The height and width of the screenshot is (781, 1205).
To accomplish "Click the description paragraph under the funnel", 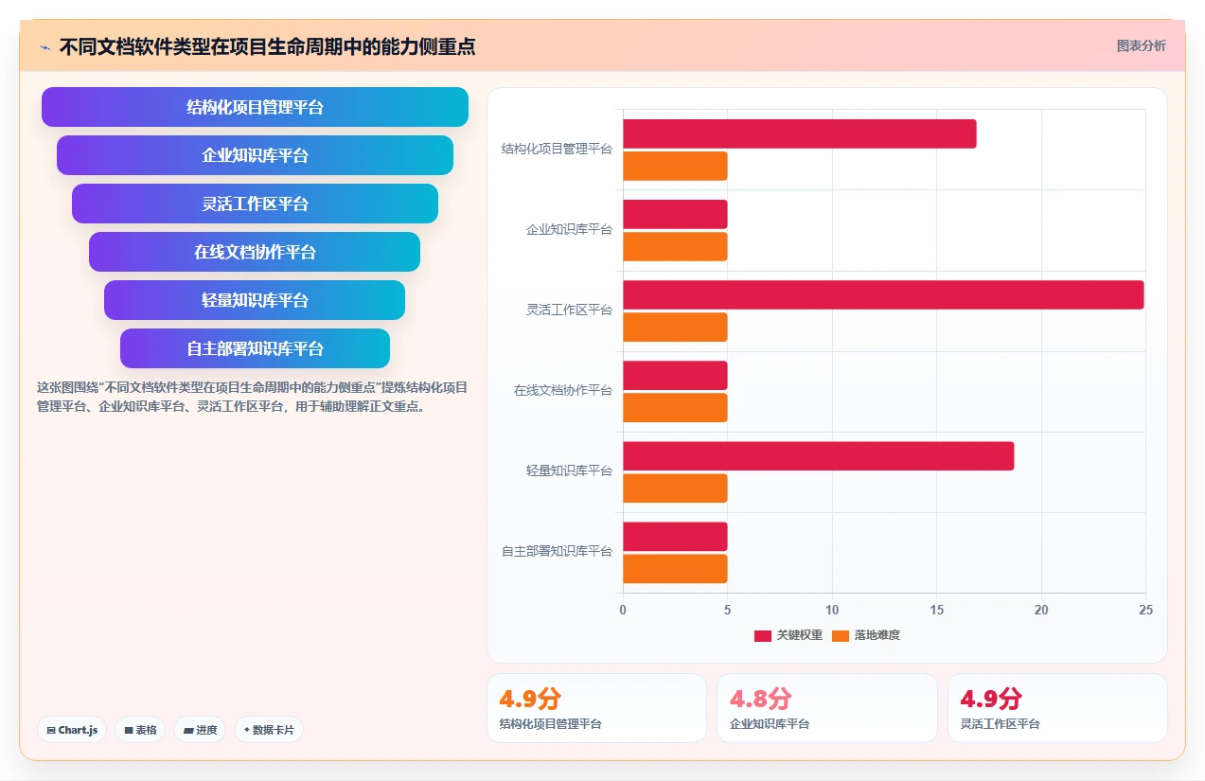I will (252, 398).
